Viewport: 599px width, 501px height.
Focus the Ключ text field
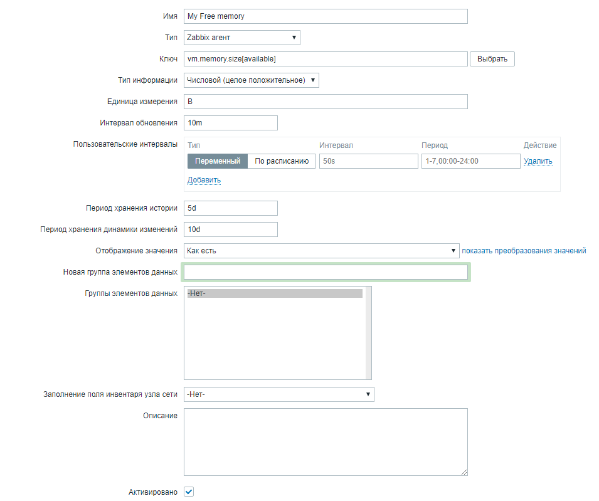(326, 59)
